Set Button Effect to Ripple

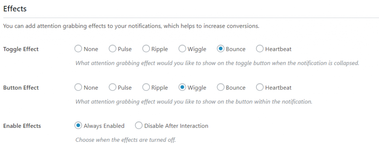click(146, 88)
